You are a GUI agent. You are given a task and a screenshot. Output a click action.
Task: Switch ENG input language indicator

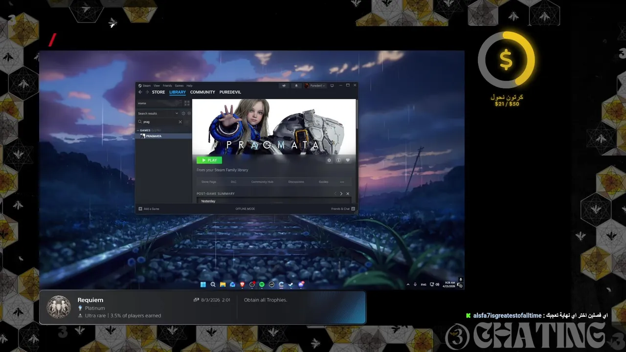click(424, 285)
